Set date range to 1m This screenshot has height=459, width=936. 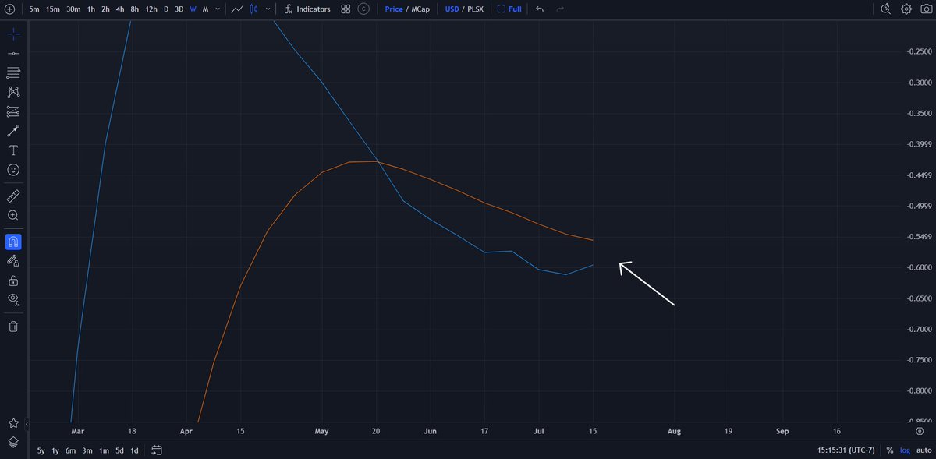(x=104, y=450)
